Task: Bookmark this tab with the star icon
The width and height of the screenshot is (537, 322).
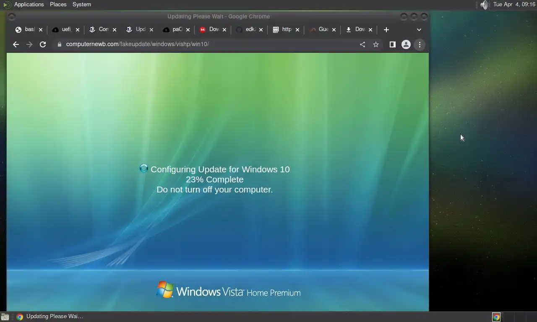Action: (376, 44)
